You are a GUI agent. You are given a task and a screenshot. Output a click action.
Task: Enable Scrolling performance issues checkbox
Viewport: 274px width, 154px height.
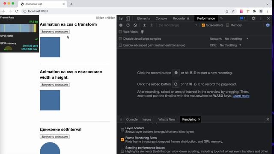[122, 151]
